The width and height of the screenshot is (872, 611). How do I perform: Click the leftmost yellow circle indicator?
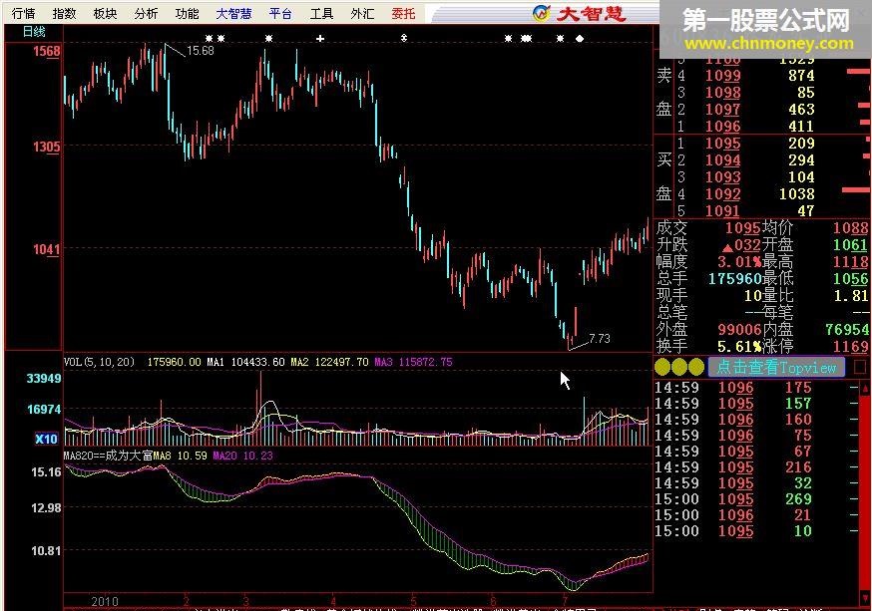662,367
